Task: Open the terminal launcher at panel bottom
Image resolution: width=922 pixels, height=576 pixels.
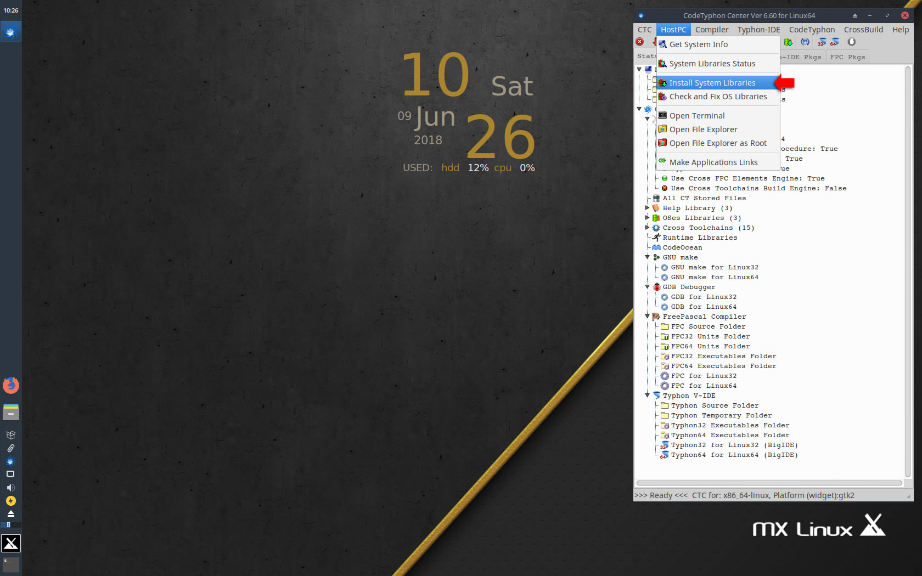Action: (10, 564)
